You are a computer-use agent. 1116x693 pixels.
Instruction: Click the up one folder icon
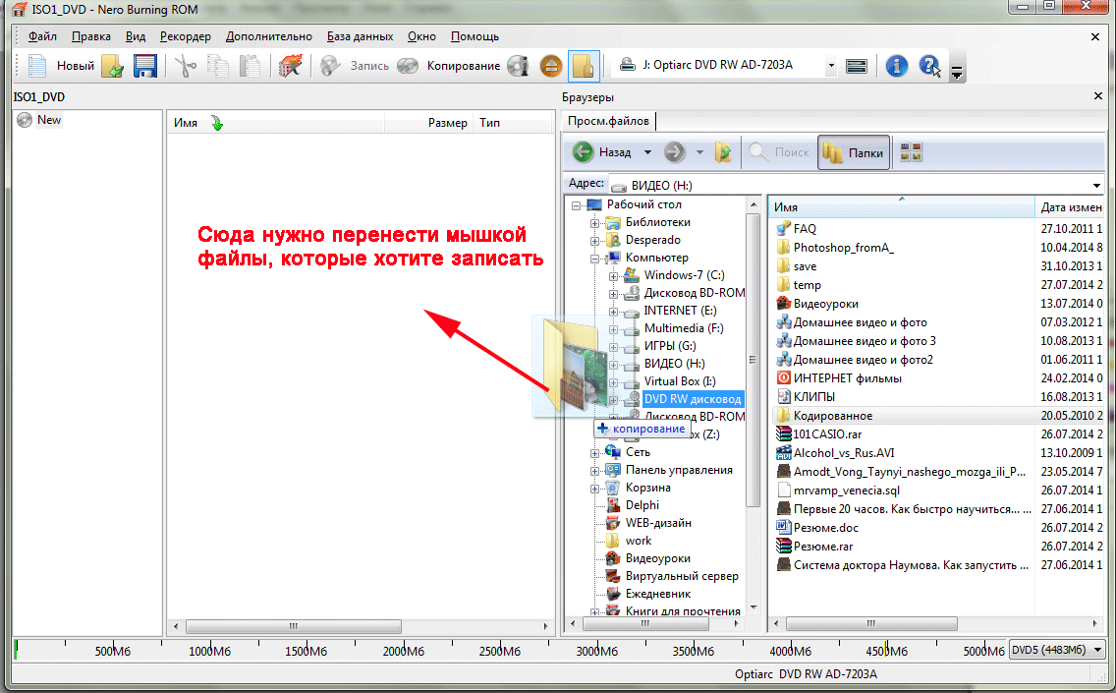coord(723,151)
